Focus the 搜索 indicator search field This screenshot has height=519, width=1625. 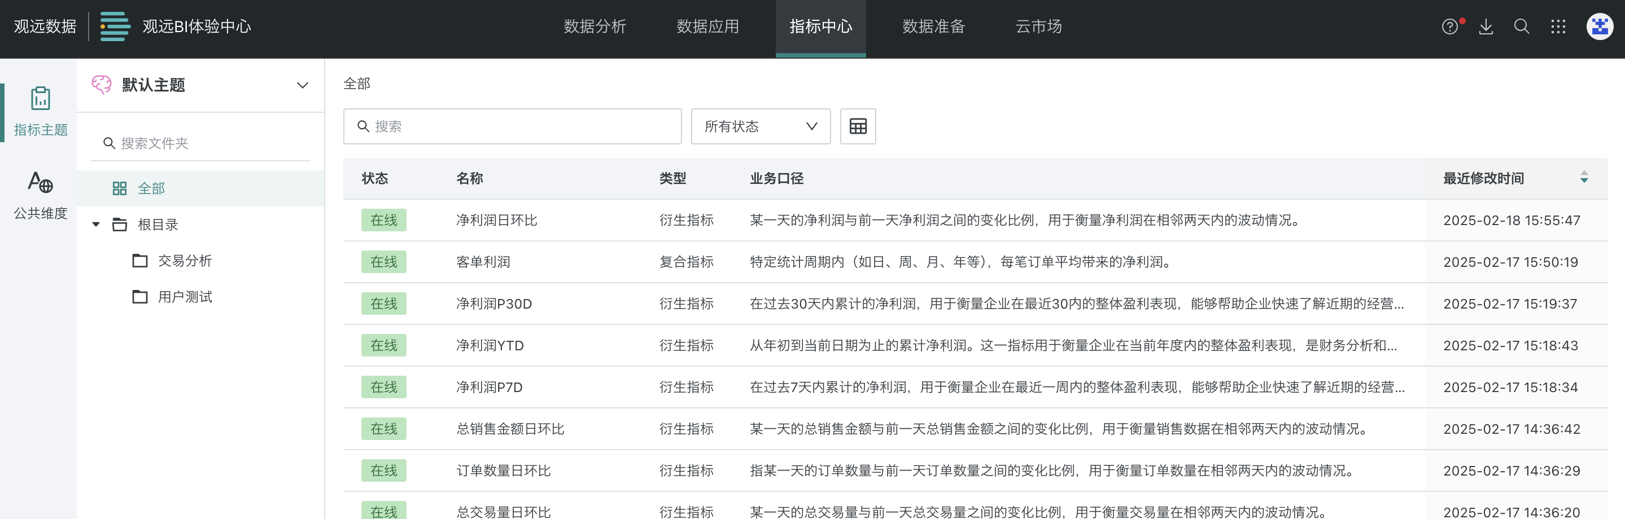point(512,126)
